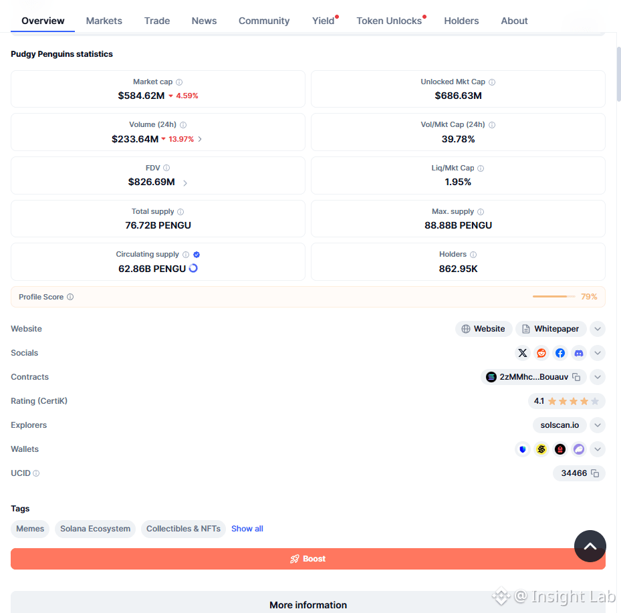The image size is (621, 613).
Task: Open the Whitepaper link
Action: point(551,329)
